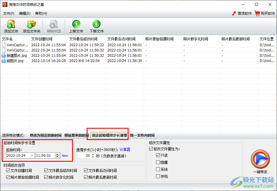The height and width of the screenshot is (191, 277).
Task: Enable the 系统 attribute checkbox
Action: [x=158, y=169]
